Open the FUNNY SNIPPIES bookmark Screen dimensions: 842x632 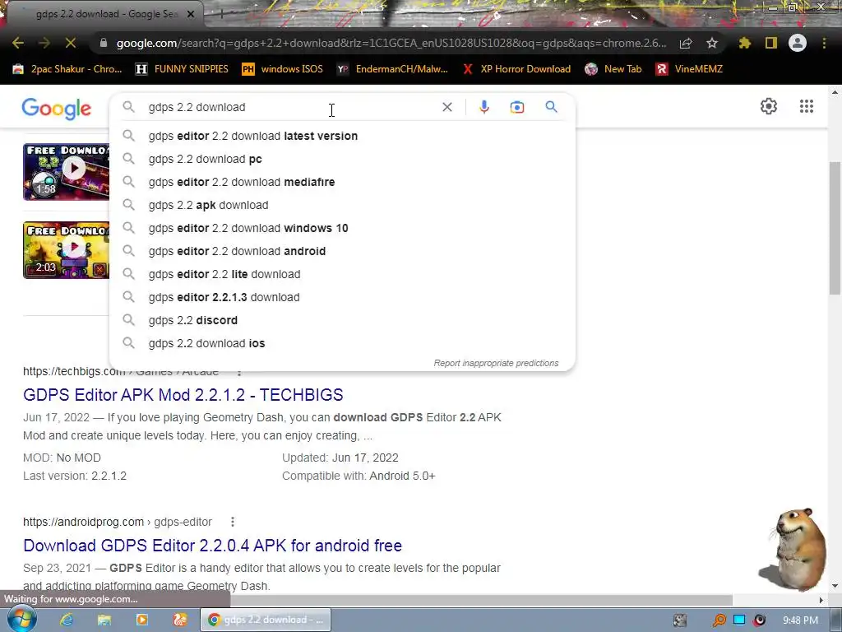[182, 69]
